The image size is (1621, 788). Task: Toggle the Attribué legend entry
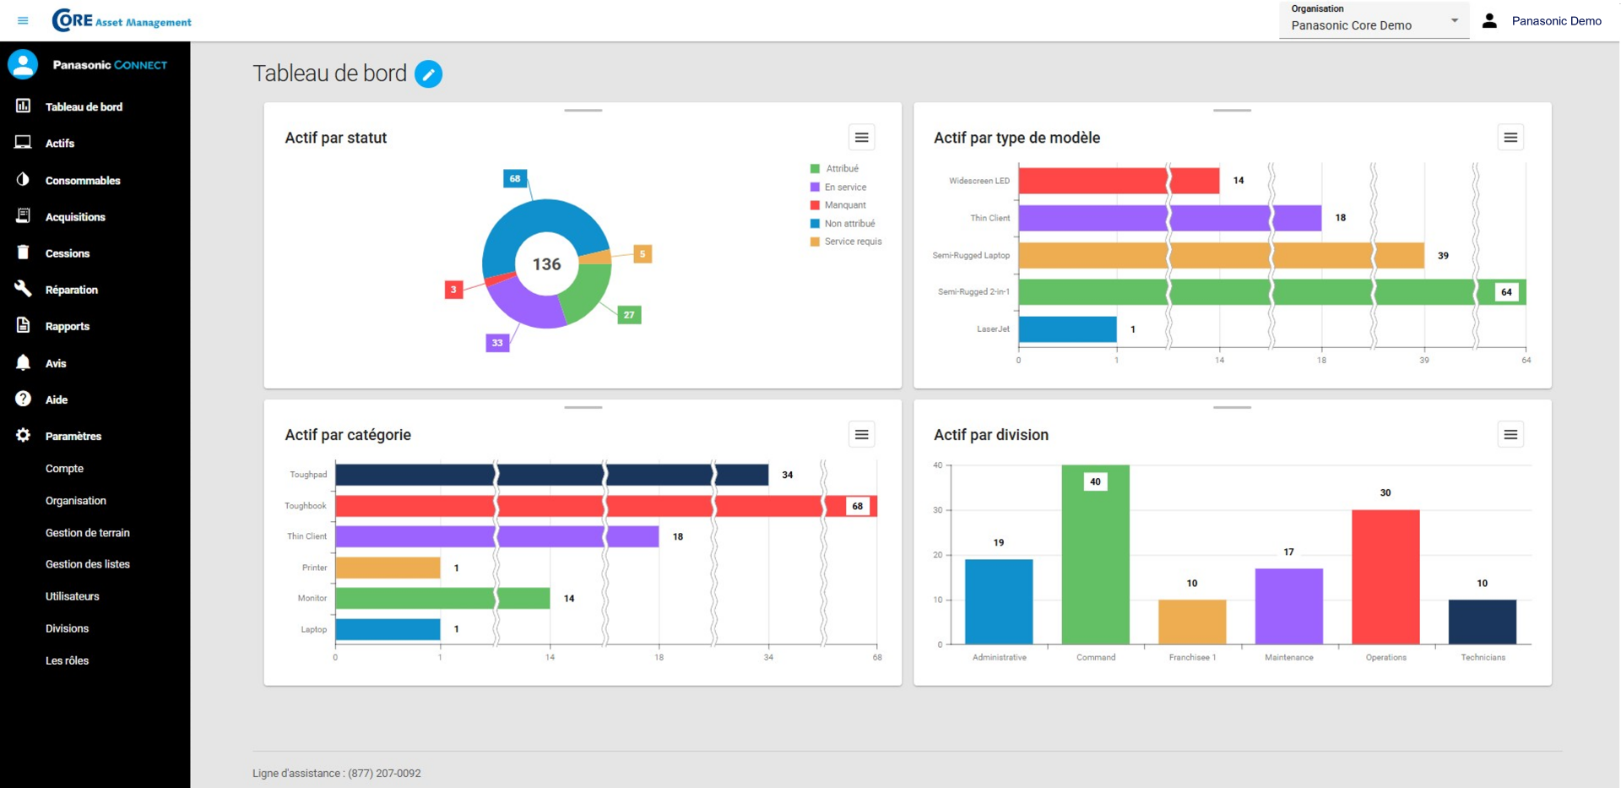(x=838, y=168)
